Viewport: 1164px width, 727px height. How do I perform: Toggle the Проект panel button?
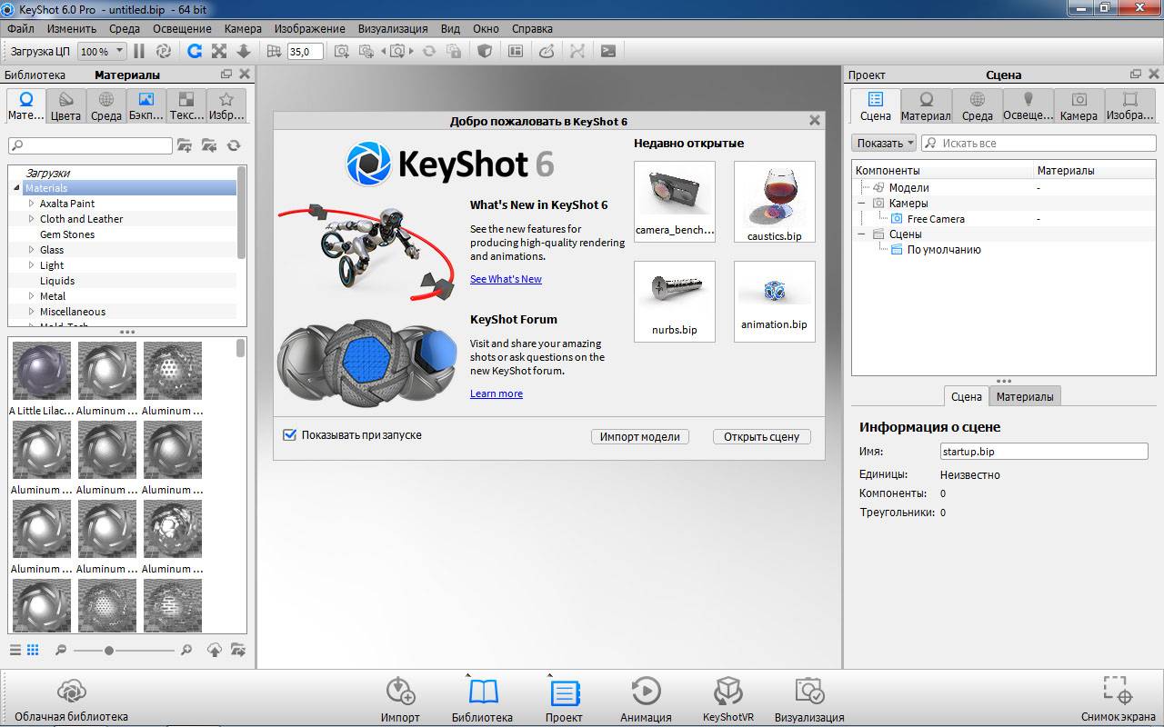[x=564, y=700]
